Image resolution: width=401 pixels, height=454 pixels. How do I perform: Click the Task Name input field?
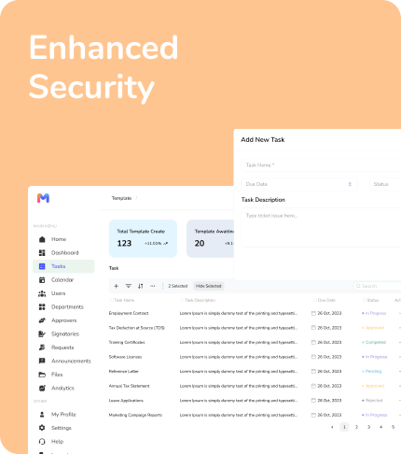tap(321, 165)
